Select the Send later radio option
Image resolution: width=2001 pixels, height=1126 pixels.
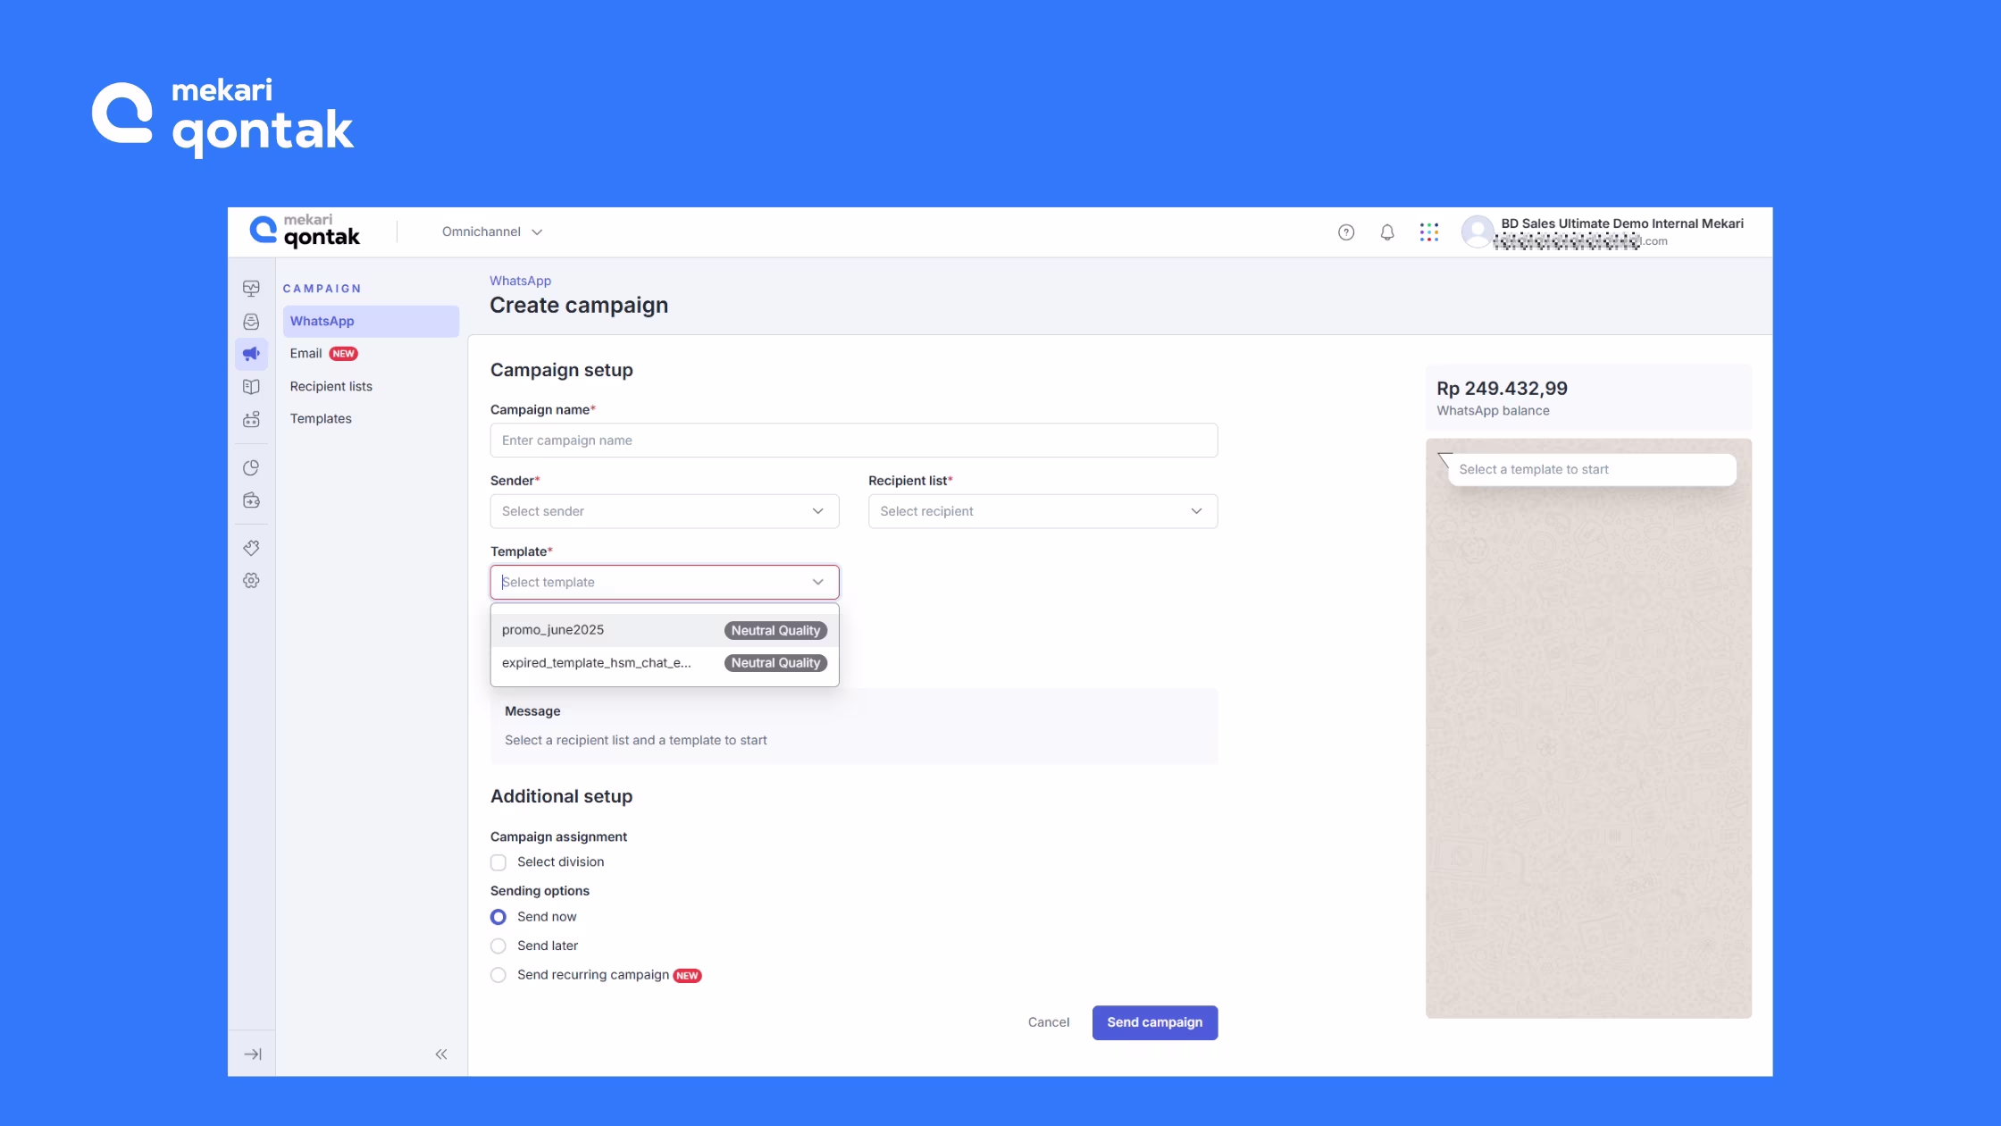498,945
